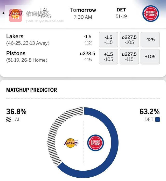Screen dimensions: 166x181
Task: Click the Tomorrow 7:00 AM game time
Action: point(83,13)
